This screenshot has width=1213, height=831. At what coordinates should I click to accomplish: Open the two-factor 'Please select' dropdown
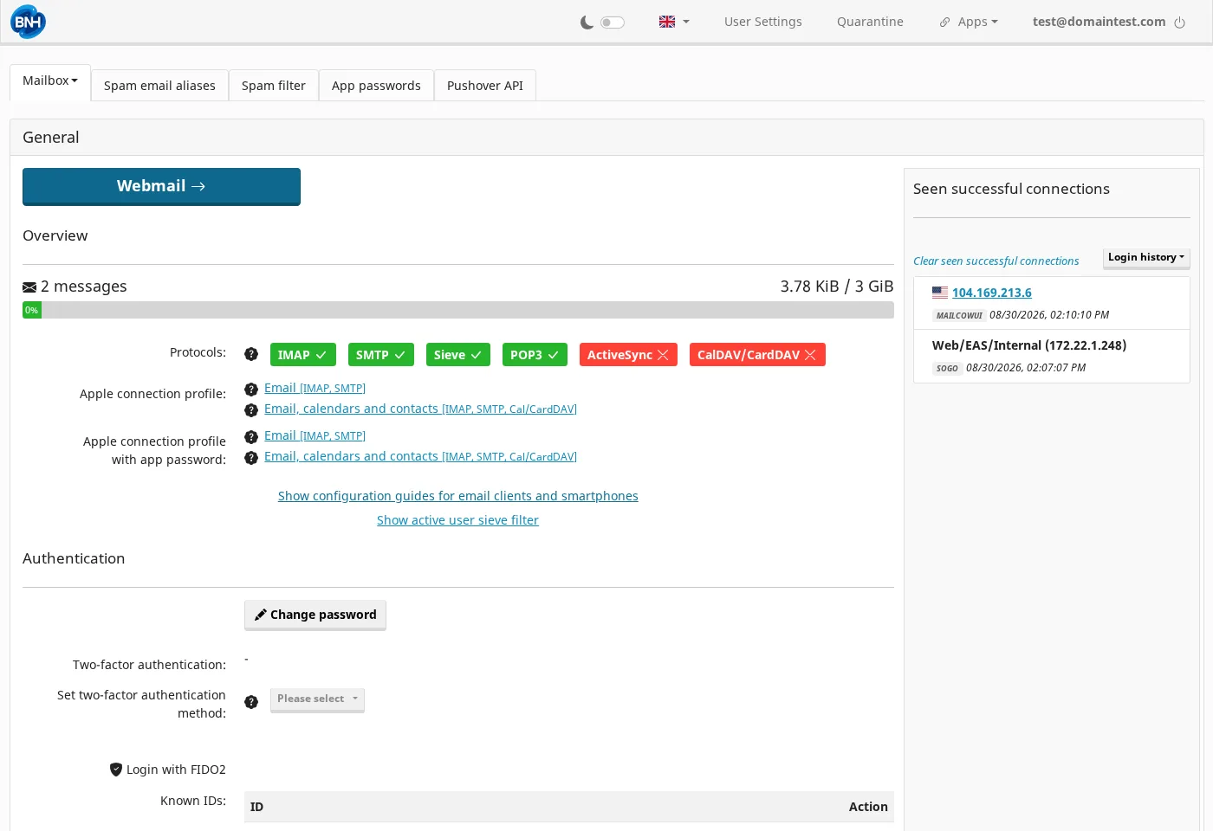pyautogui.click(x=317, y=699)
